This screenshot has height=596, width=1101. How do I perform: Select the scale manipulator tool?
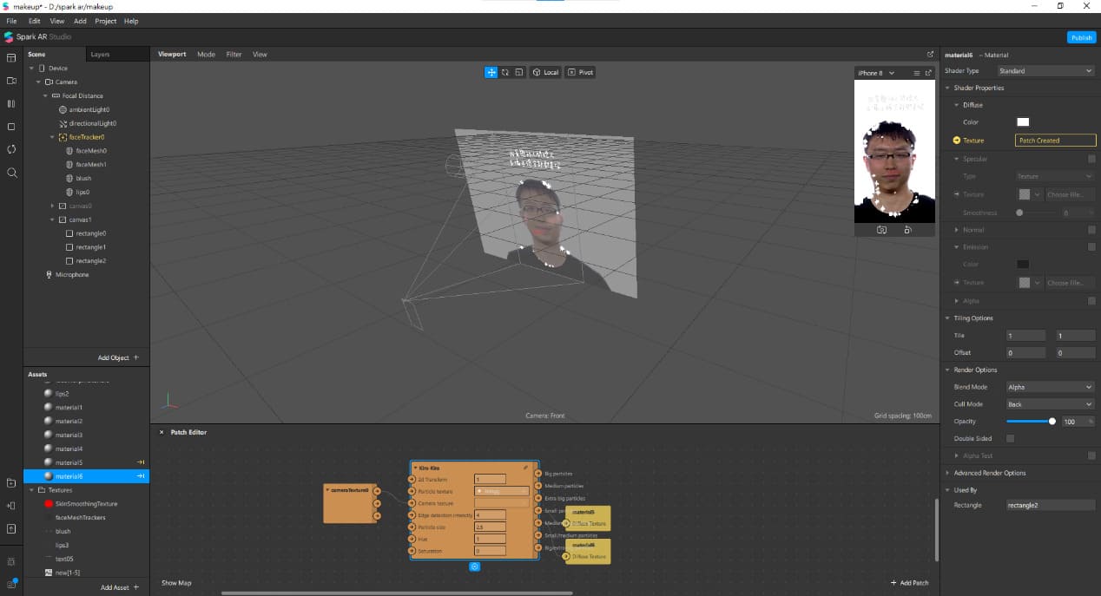tap(518, 72)
